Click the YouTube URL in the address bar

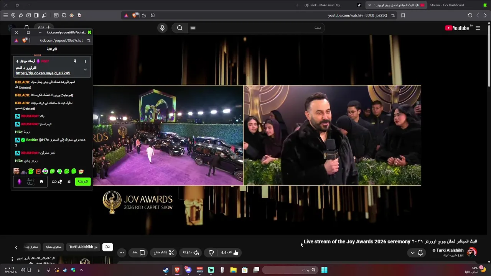(x=358, y=15)
